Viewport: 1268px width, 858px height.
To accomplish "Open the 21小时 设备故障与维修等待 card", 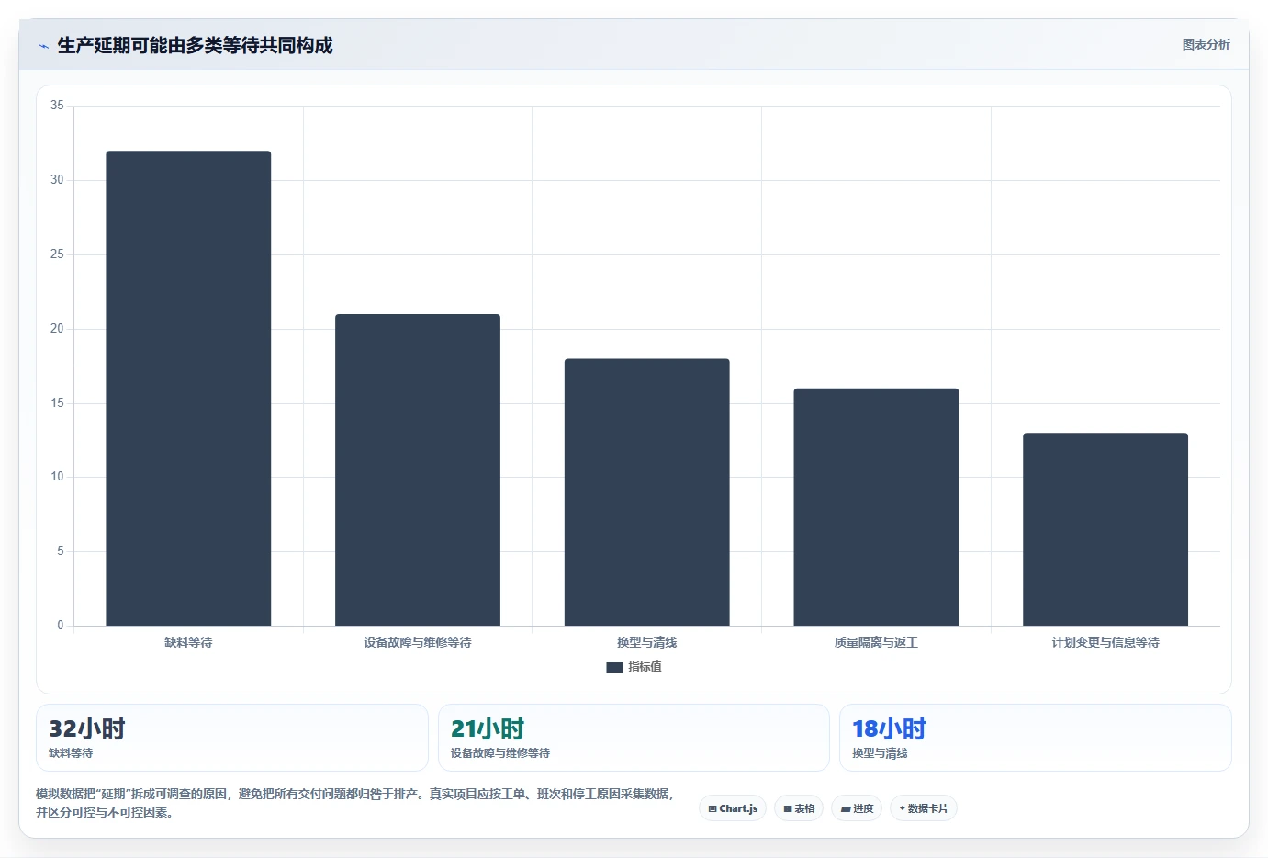I will click(x=634, y=738).
